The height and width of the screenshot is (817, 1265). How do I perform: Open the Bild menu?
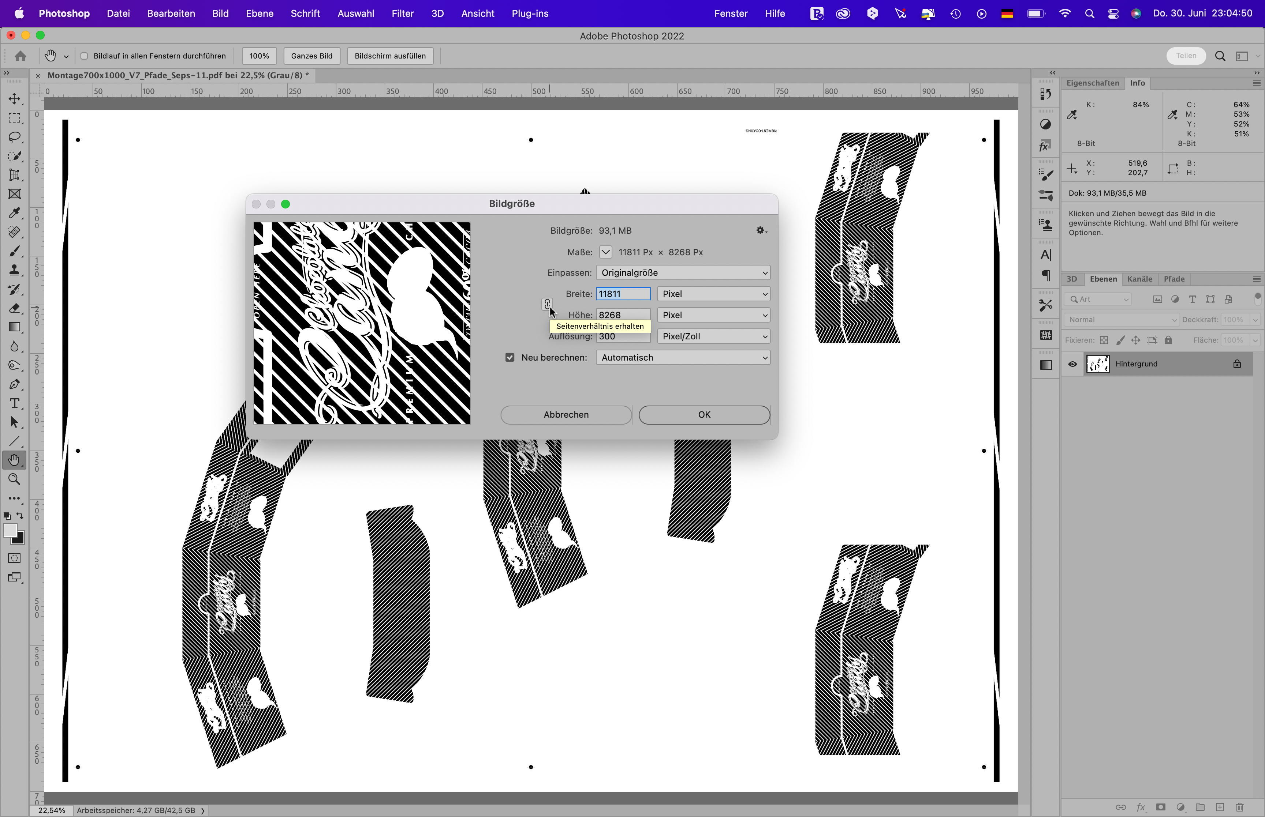point(220,13)
